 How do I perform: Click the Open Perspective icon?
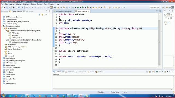point(163,7)
